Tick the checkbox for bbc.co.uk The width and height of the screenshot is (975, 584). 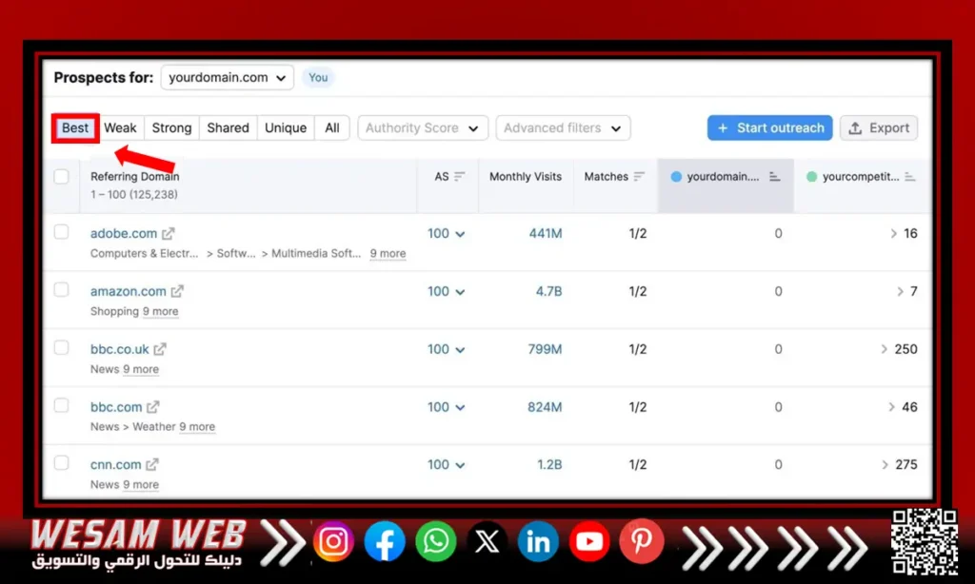(62, 348)
